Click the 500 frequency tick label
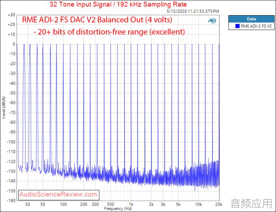 coord(111,205)
